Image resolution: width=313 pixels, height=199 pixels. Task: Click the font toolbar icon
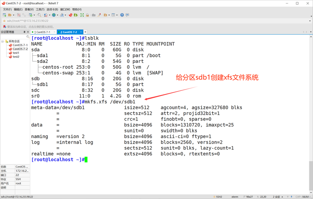pyautogui.click(x=62, y=15)
